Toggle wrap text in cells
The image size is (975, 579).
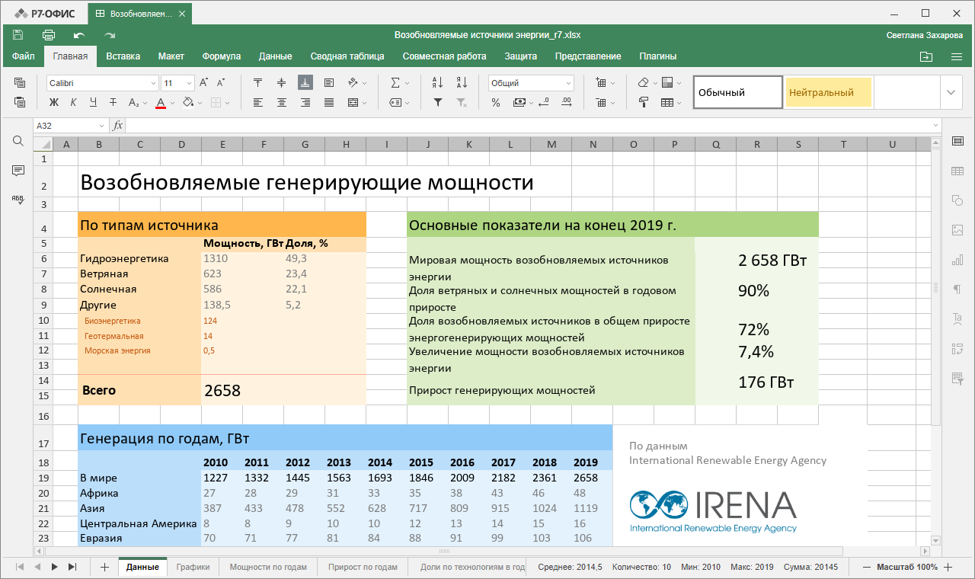pos(329,82)
